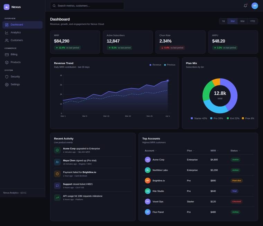
Task: Click the Support ticket chat icon
Action: click(x=57, y=186)
